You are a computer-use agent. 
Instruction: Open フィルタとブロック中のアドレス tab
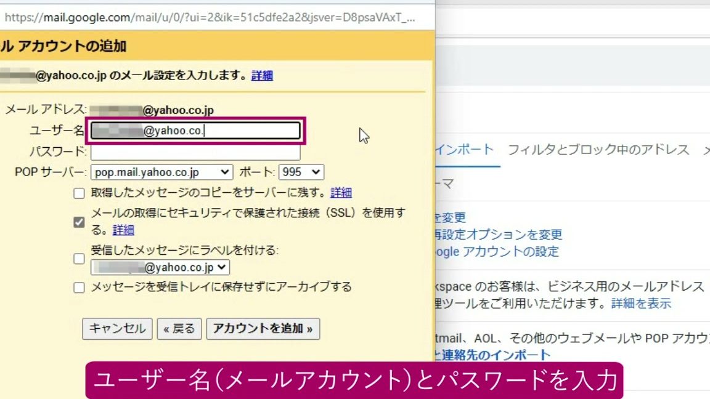tap(598, 150)
